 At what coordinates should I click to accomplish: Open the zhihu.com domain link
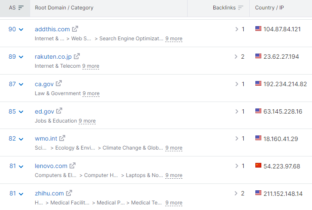coord(49,193)
